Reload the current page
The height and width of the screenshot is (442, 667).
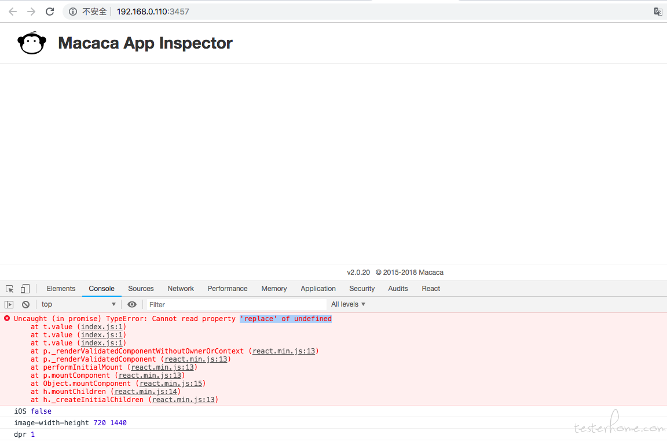[x=50, y=12]
